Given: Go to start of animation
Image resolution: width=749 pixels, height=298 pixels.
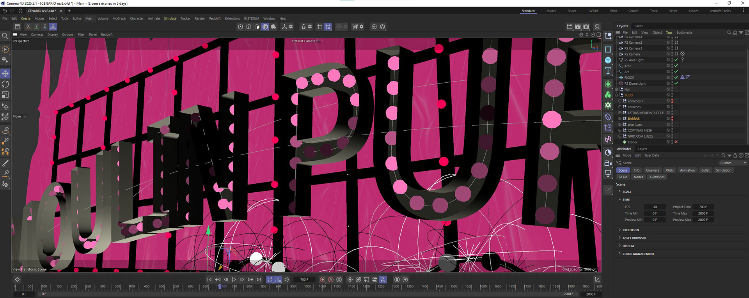Looking at the screenshot, I should [x=209, y=280].
